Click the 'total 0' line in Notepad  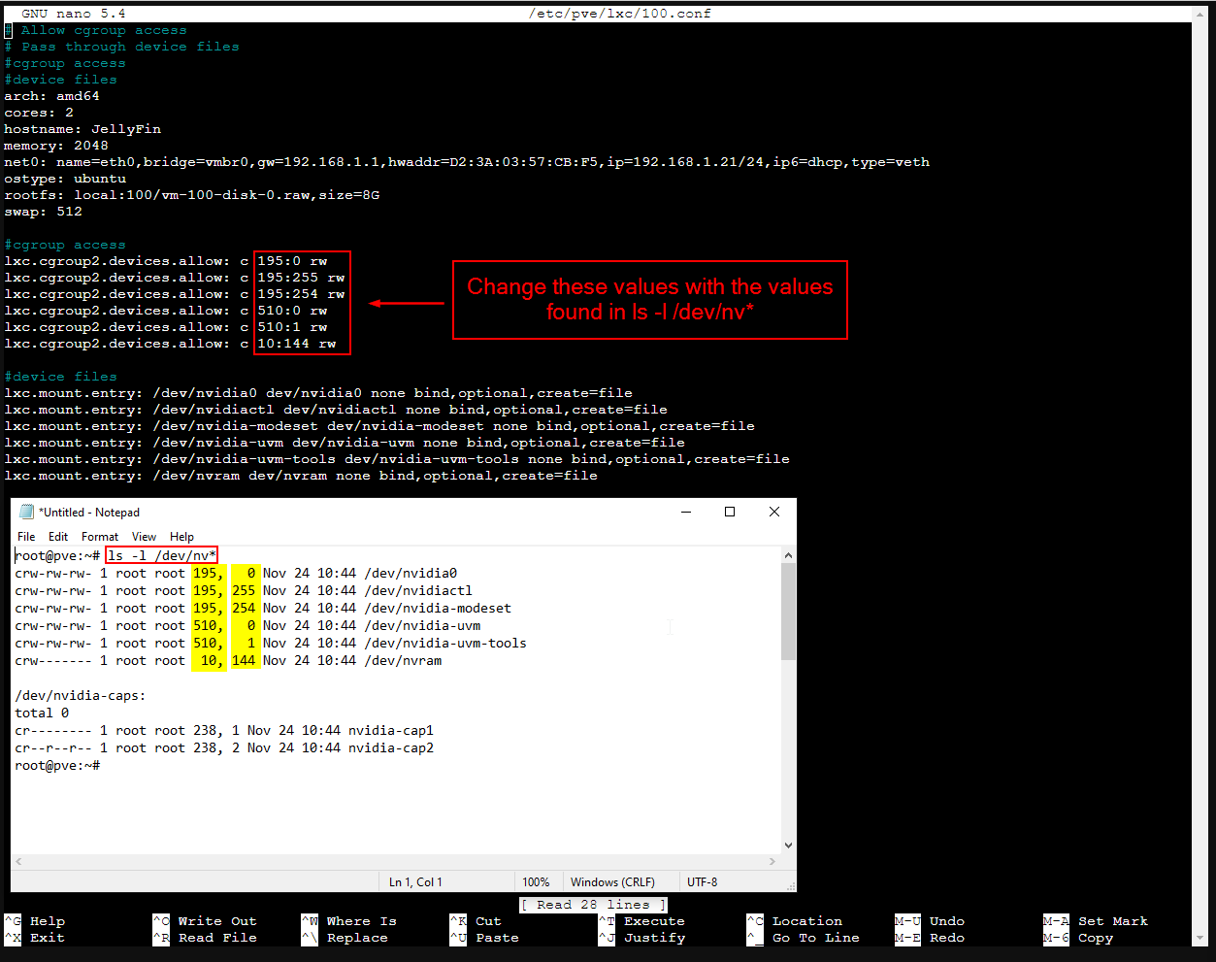42,713
